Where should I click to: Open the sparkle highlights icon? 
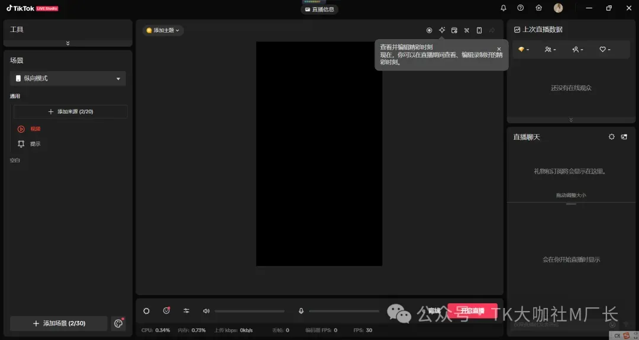pyautogui.click(x=442, y=30)
